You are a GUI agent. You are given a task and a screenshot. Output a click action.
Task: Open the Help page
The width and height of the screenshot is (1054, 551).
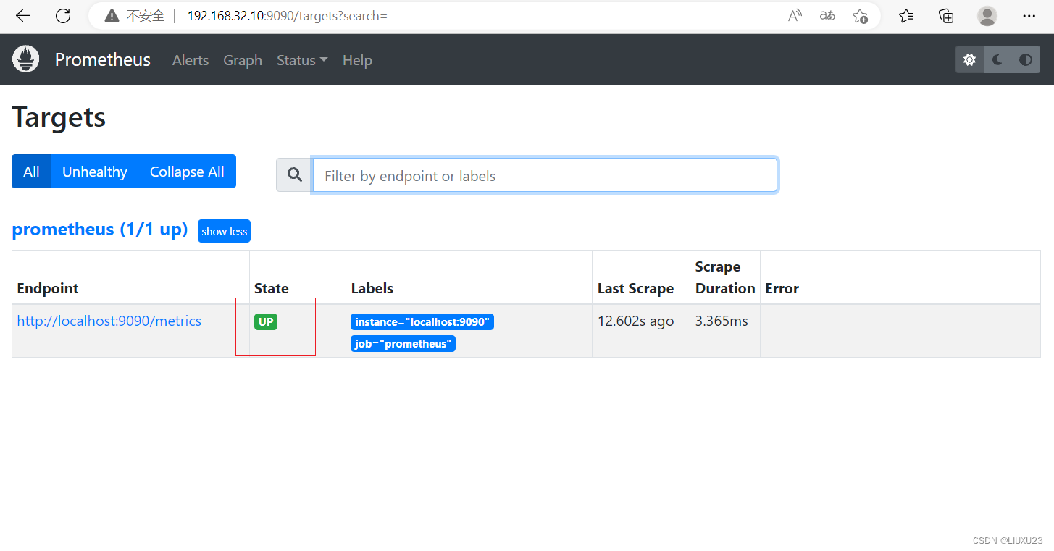click(357, 60)
